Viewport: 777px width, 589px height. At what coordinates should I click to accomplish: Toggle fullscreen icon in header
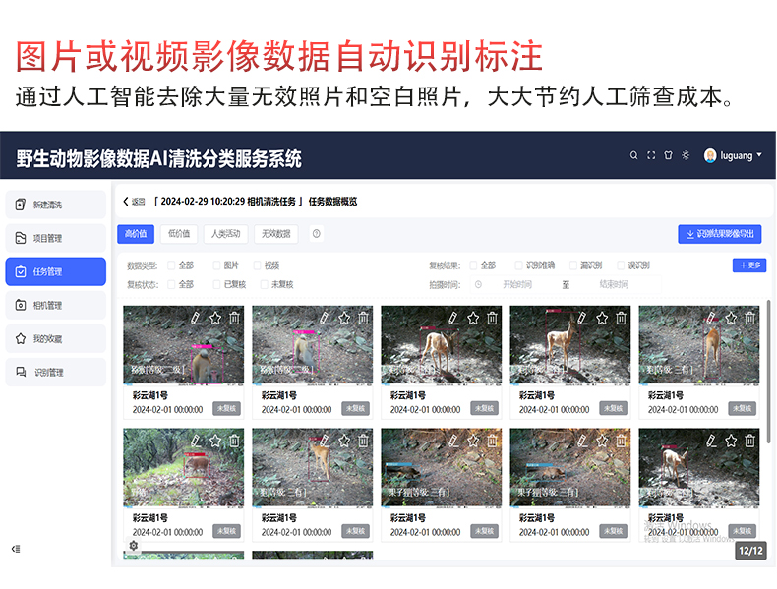click(651, 155)
